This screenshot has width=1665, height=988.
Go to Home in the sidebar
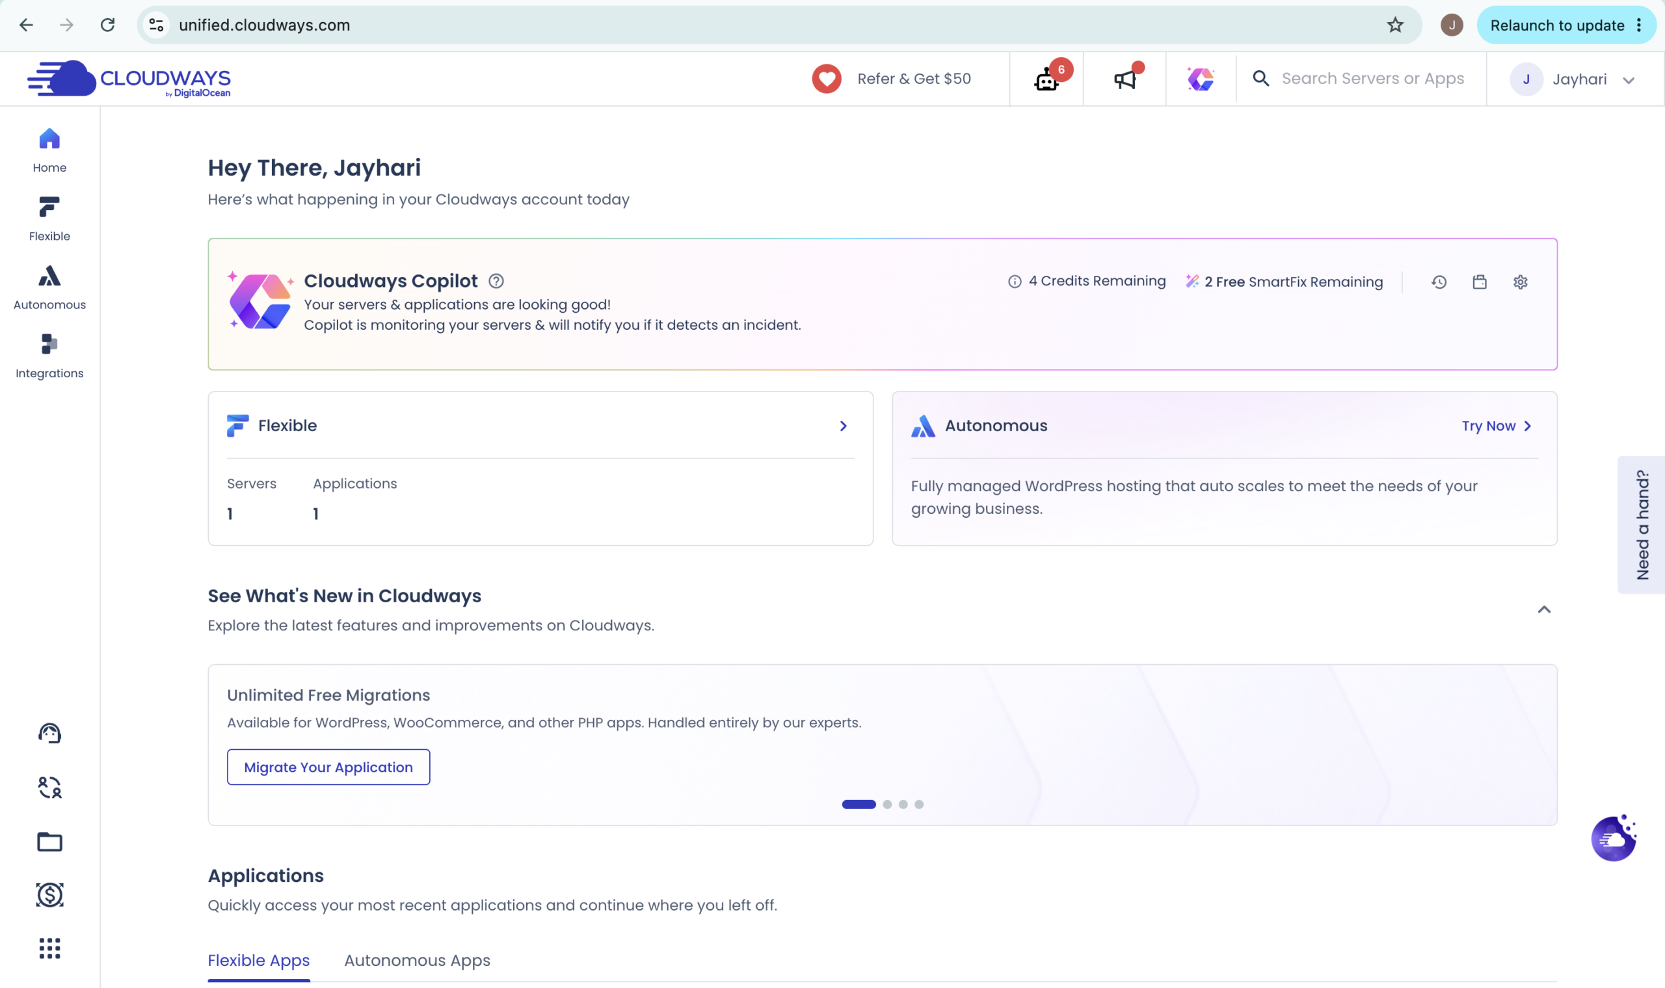click(x=49, y=150)
